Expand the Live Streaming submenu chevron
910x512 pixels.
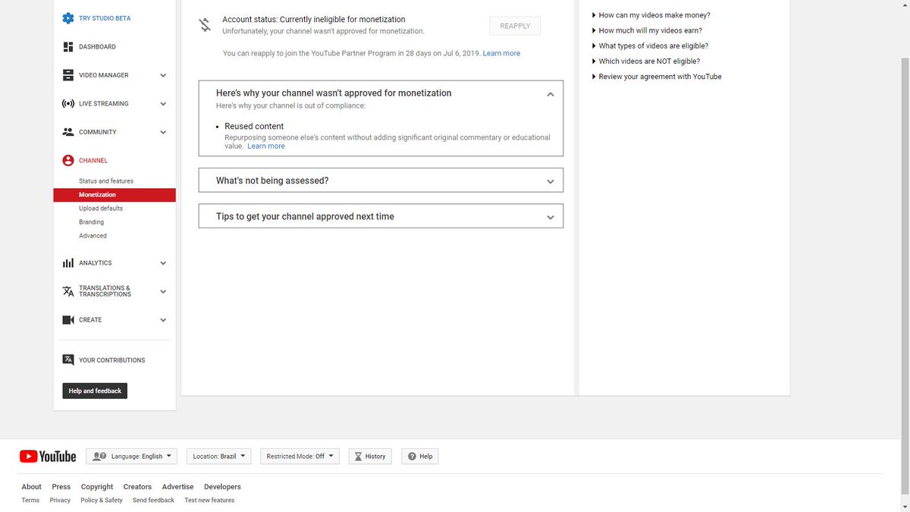[163, 104]
